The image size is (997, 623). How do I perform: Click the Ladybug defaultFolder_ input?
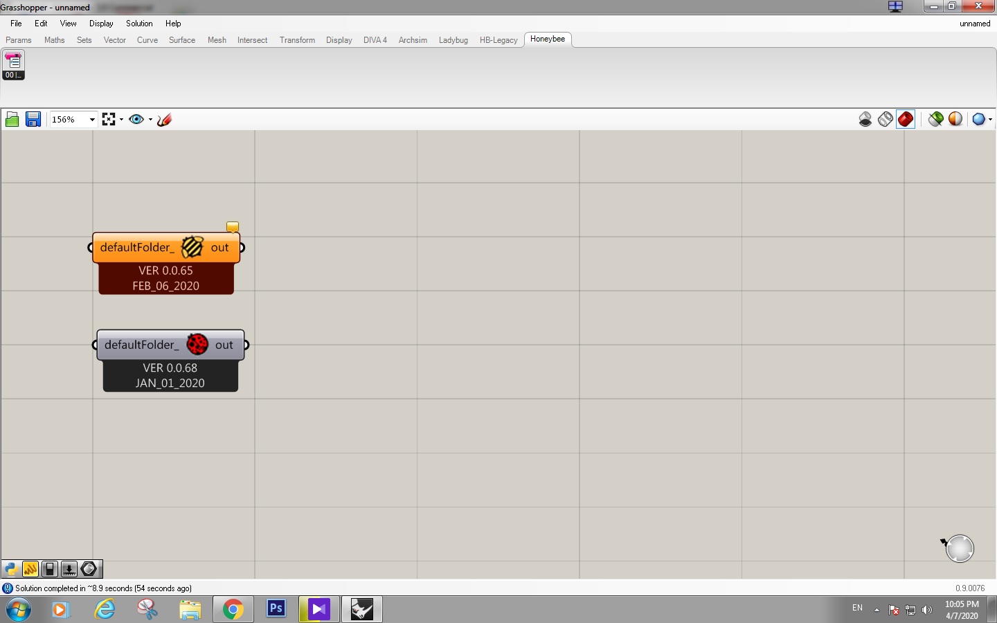(141, 345)
